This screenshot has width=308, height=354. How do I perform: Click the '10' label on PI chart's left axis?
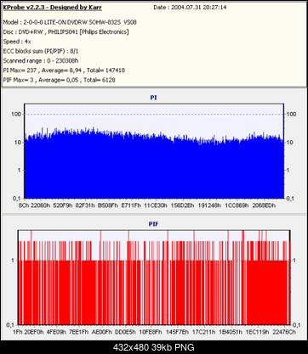[x=18, y=143]
